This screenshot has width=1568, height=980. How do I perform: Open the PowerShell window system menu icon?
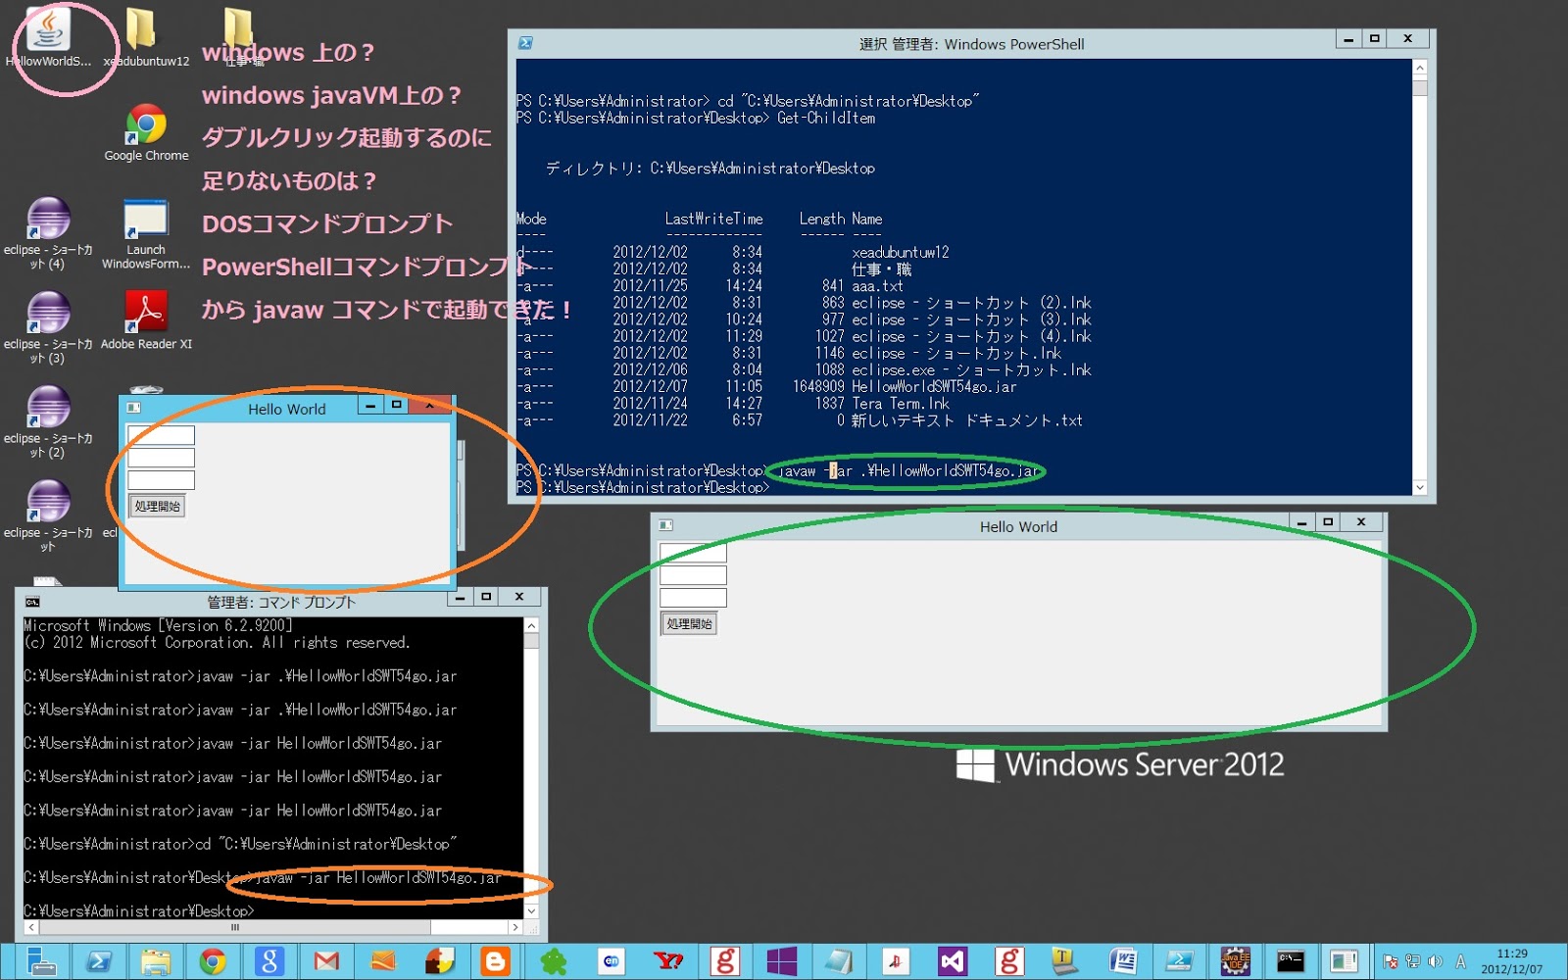point(525,43)
